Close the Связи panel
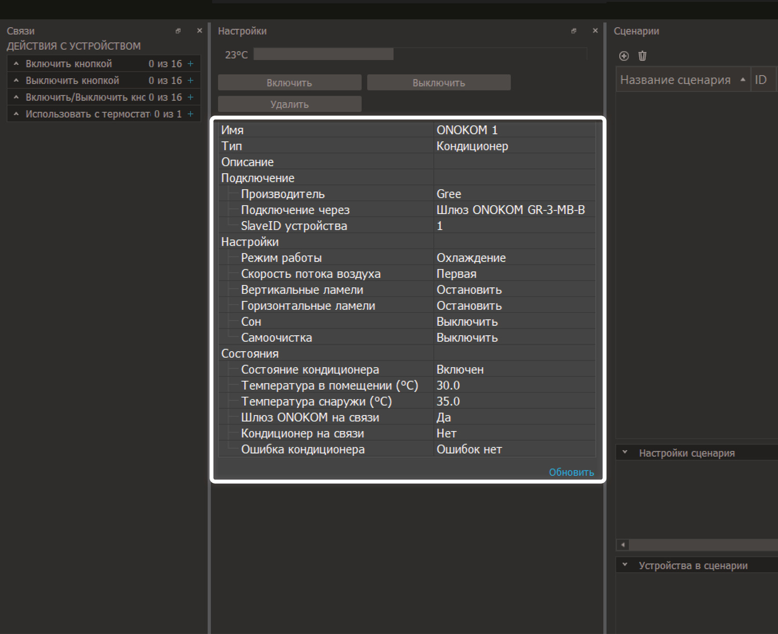The height and width of the screenshot is (634, 778). click(x=200, y=31)
